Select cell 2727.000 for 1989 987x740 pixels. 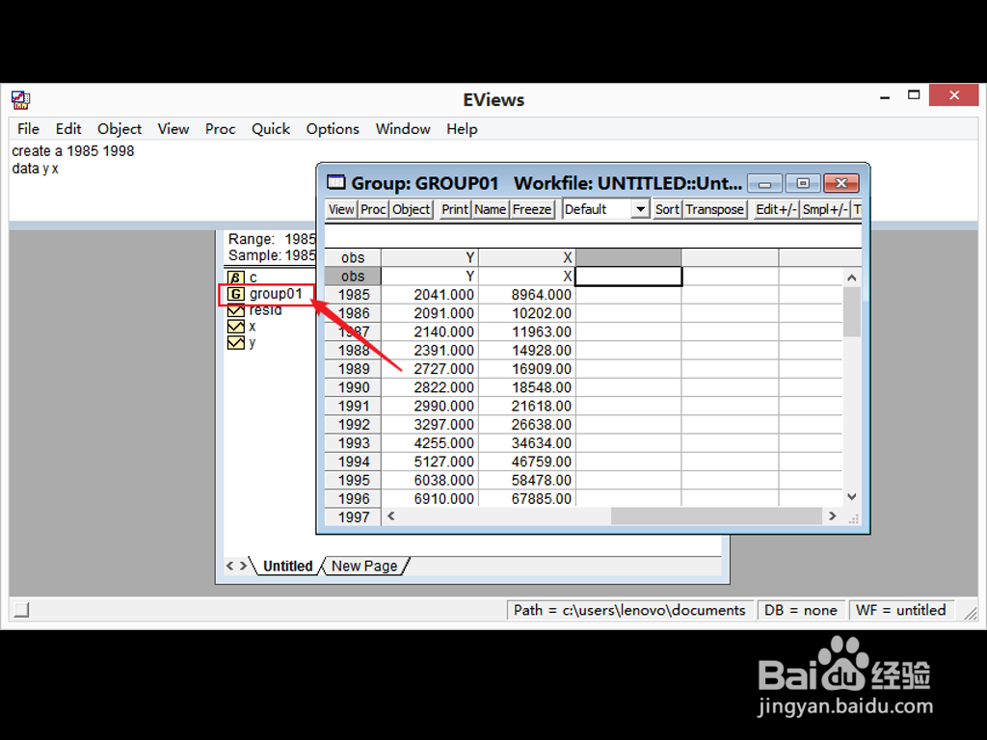click(430, 369)
